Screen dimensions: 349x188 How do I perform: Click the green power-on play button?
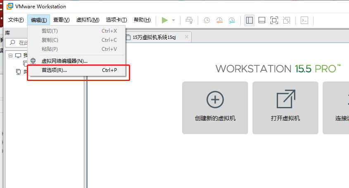164,20
